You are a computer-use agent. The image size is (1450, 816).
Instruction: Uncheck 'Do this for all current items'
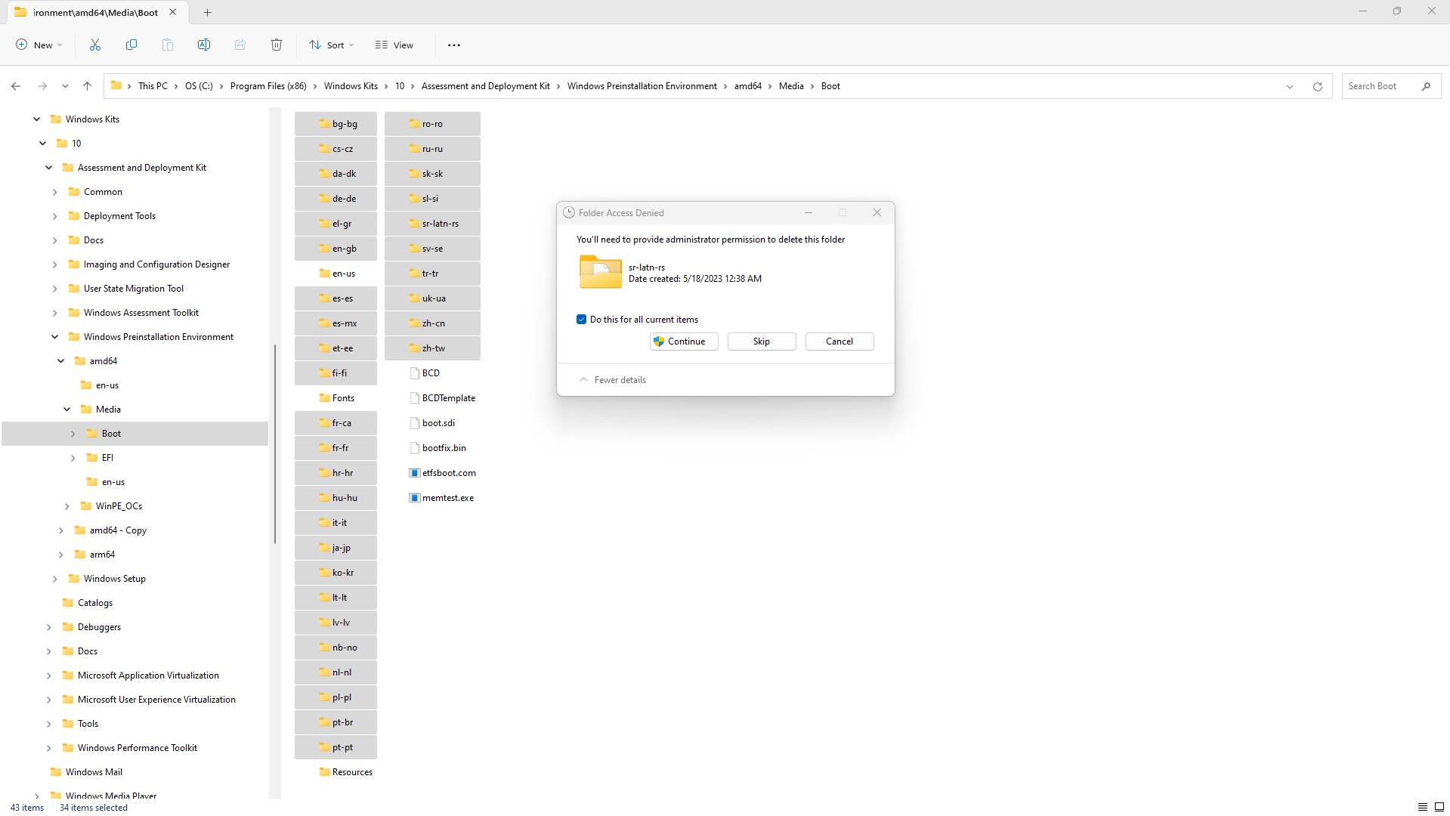[x=582, y=320]
